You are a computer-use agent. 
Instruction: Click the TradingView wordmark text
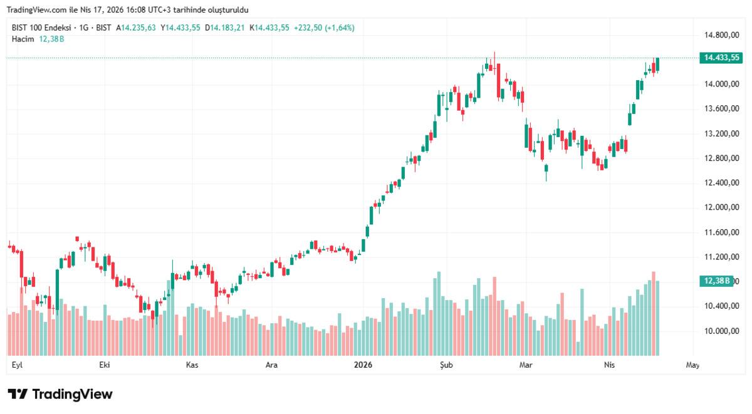[72, 394]
